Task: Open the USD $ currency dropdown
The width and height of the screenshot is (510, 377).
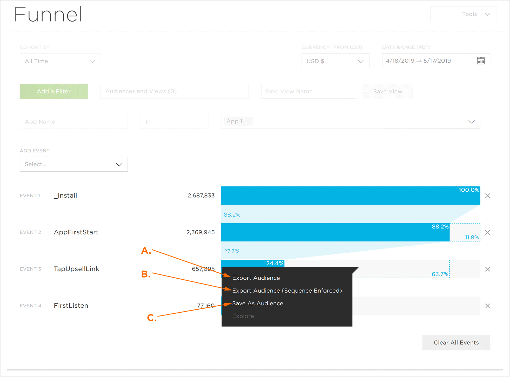Action: pos(335,61)
